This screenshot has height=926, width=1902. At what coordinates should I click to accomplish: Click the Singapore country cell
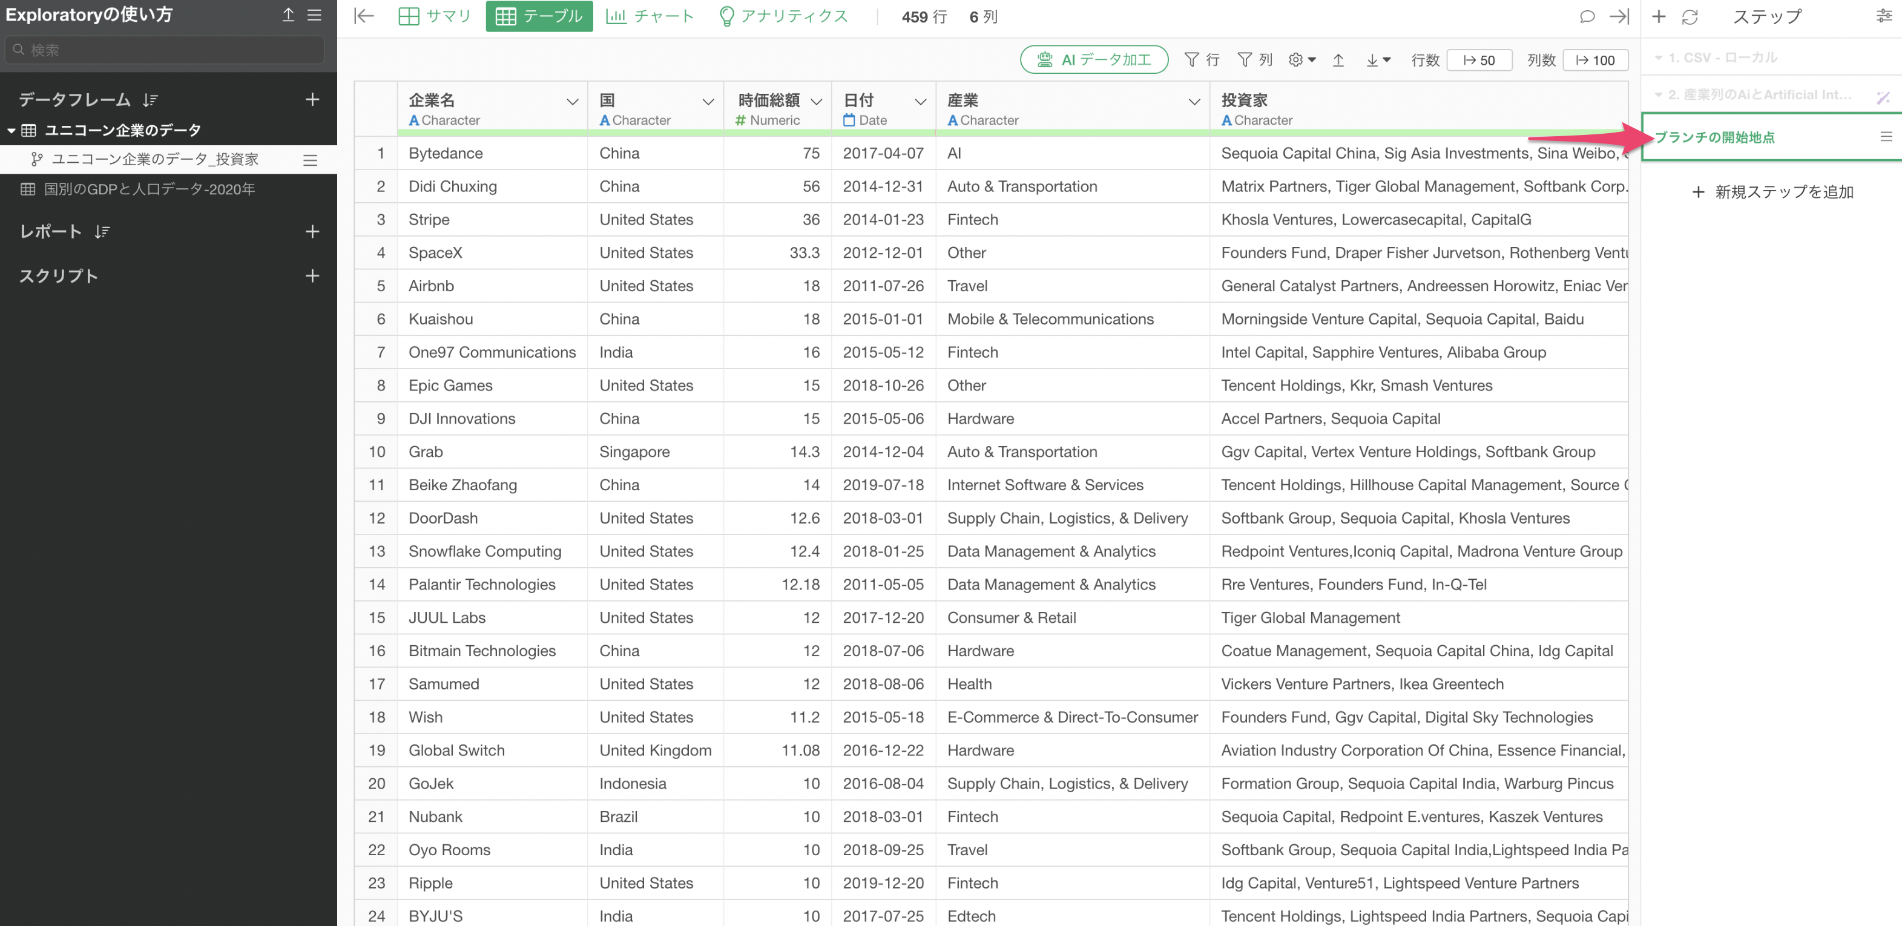[x=656, y=452]
